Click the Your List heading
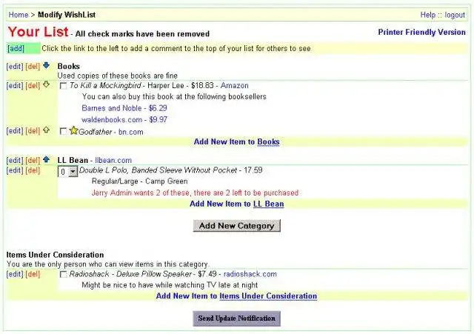The height and width of the screenshot is (334, 474). tap(38, 32)
